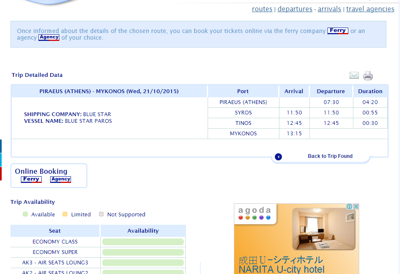Click the Economy Super availability bar
This screenshot has height=274, width=406.
pos(143,252)
